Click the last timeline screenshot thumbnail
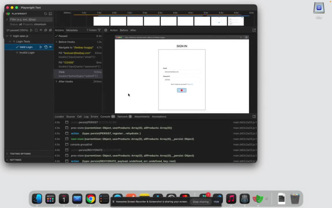 tap(236, 21)
